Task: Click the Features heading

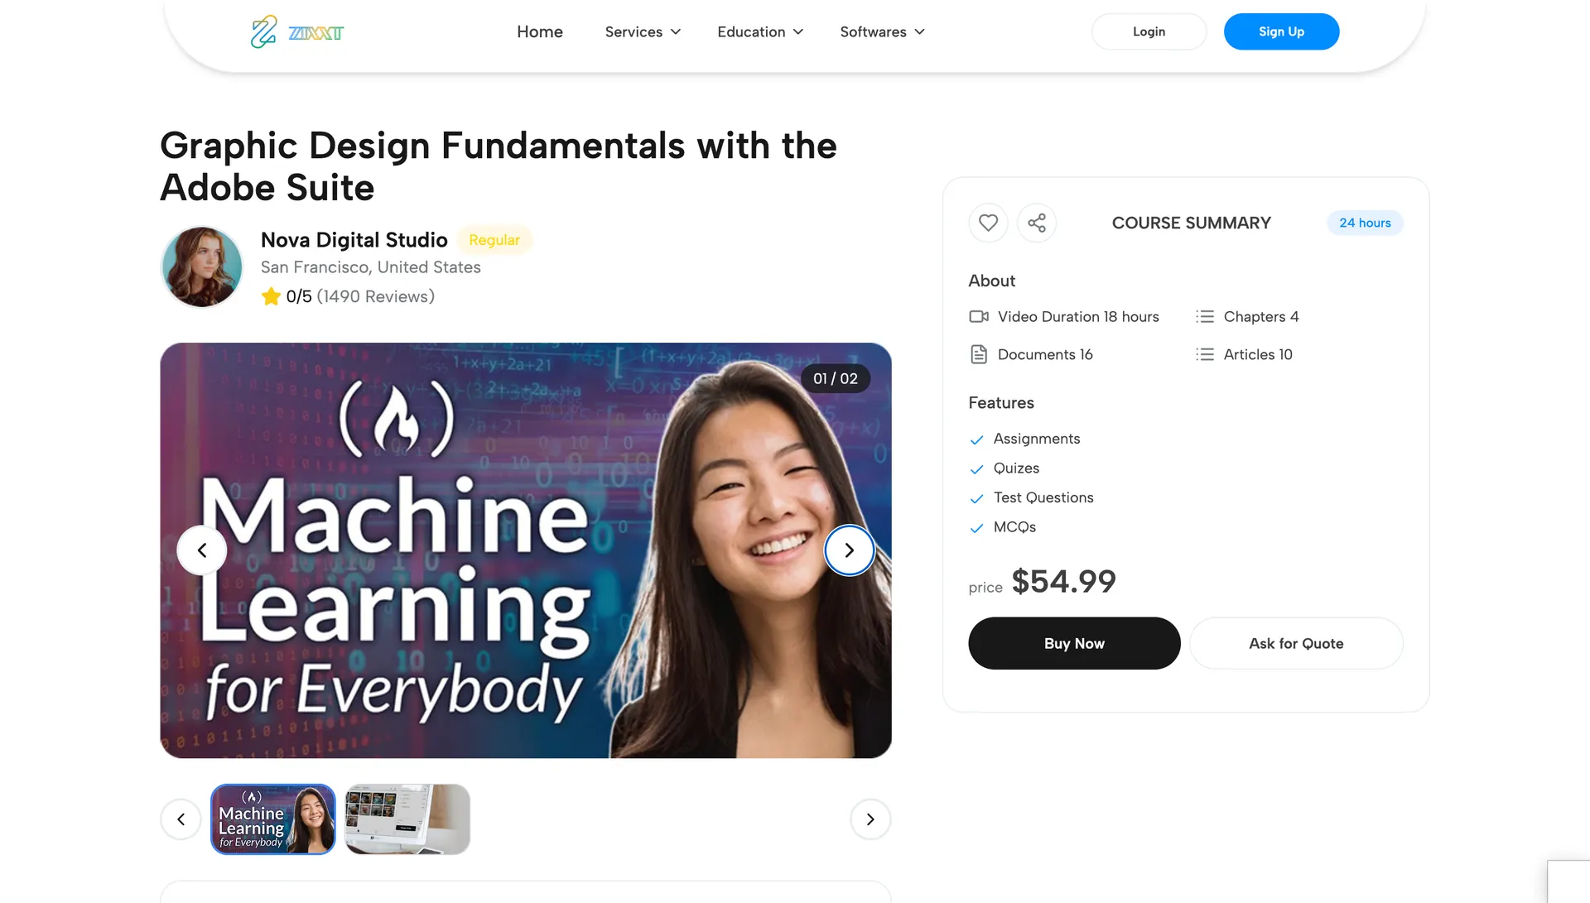Action: (x=1001, y=403)
